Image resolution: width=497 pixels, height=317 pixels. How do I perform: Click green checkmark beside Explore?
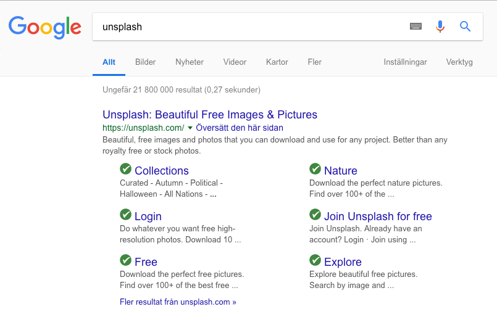click(315, 260)
